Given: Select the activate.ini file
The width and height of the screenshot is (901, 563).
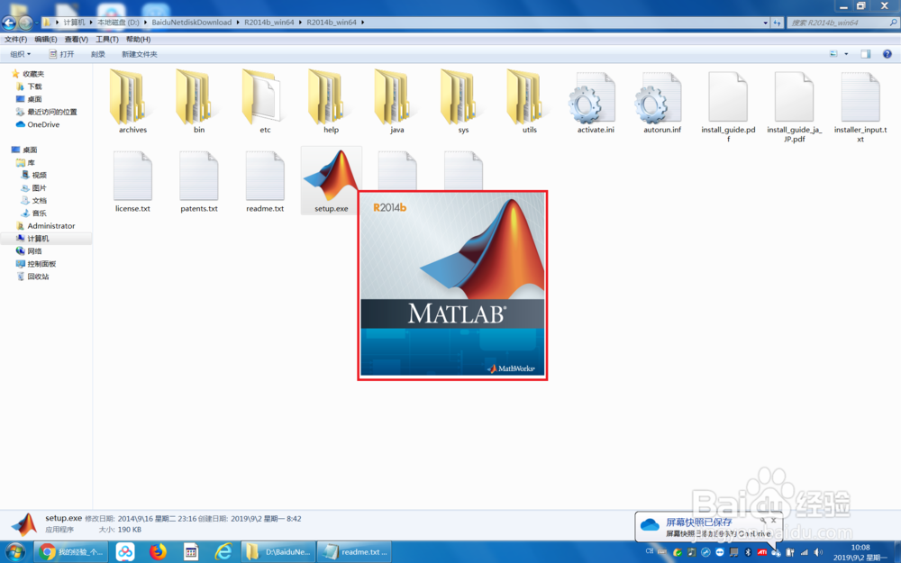Looking at the screenshot, I should (596, 103).
